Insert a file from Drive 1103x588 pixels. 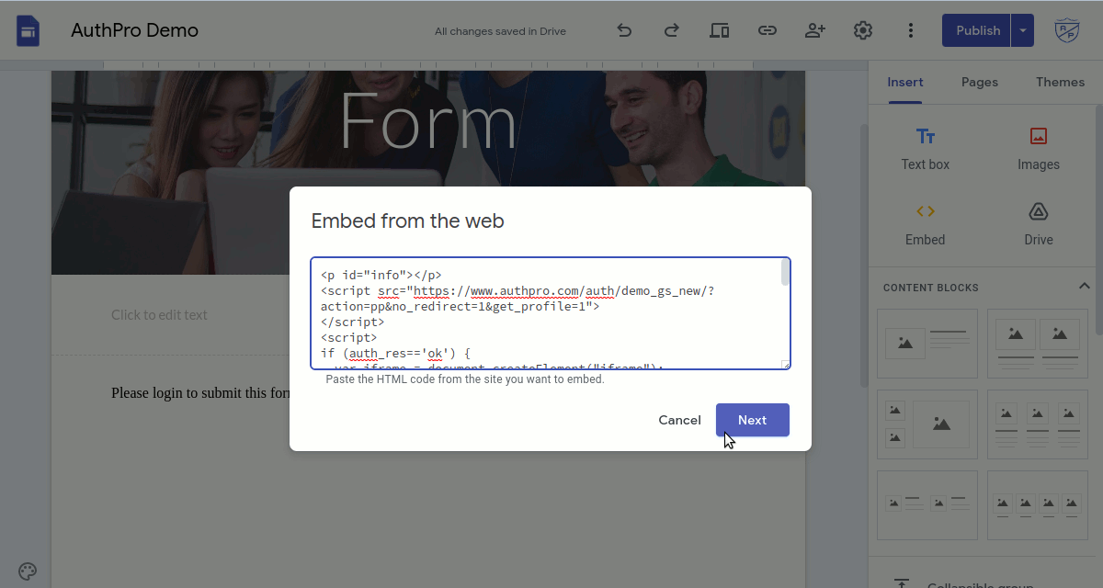pyautogui.click(x=1039, y=225)
